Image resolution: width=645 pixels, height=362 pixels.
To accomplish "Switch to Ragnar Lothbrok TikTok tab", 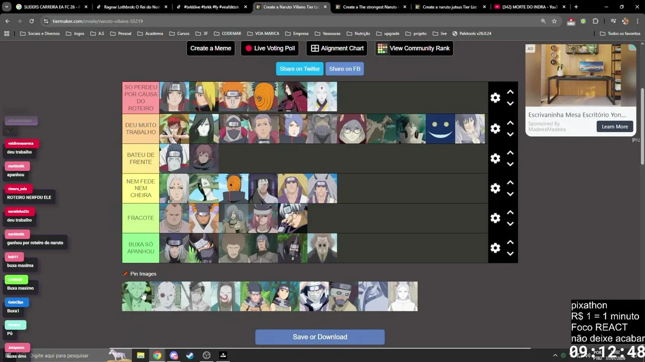I will point(131,7).
